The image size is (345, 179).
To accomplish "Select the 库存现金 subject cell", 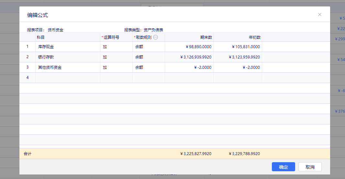I will [x=68, y=47].
